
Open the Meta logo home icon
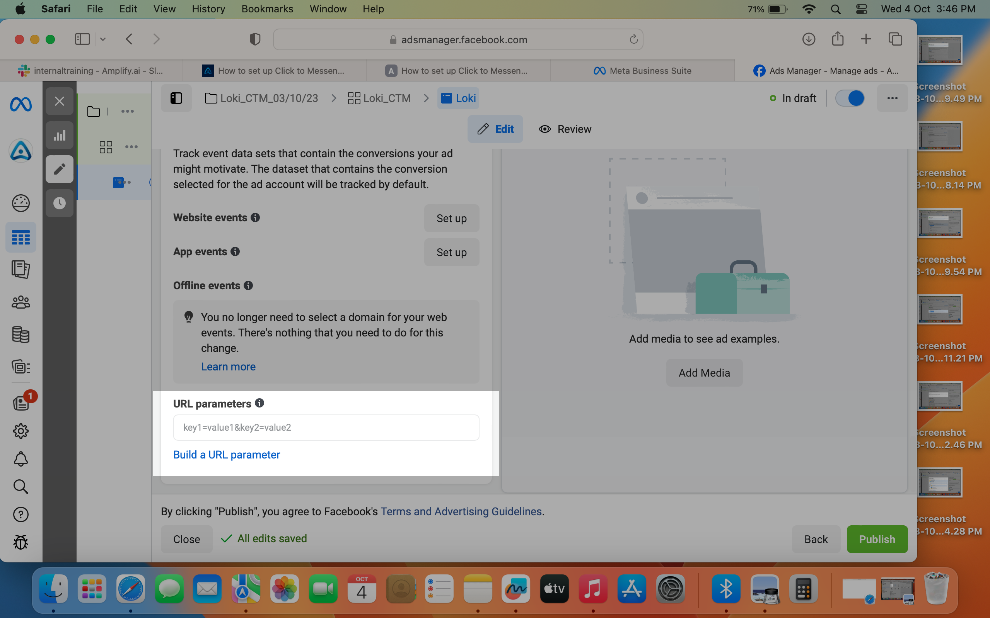tap(20, 105)
